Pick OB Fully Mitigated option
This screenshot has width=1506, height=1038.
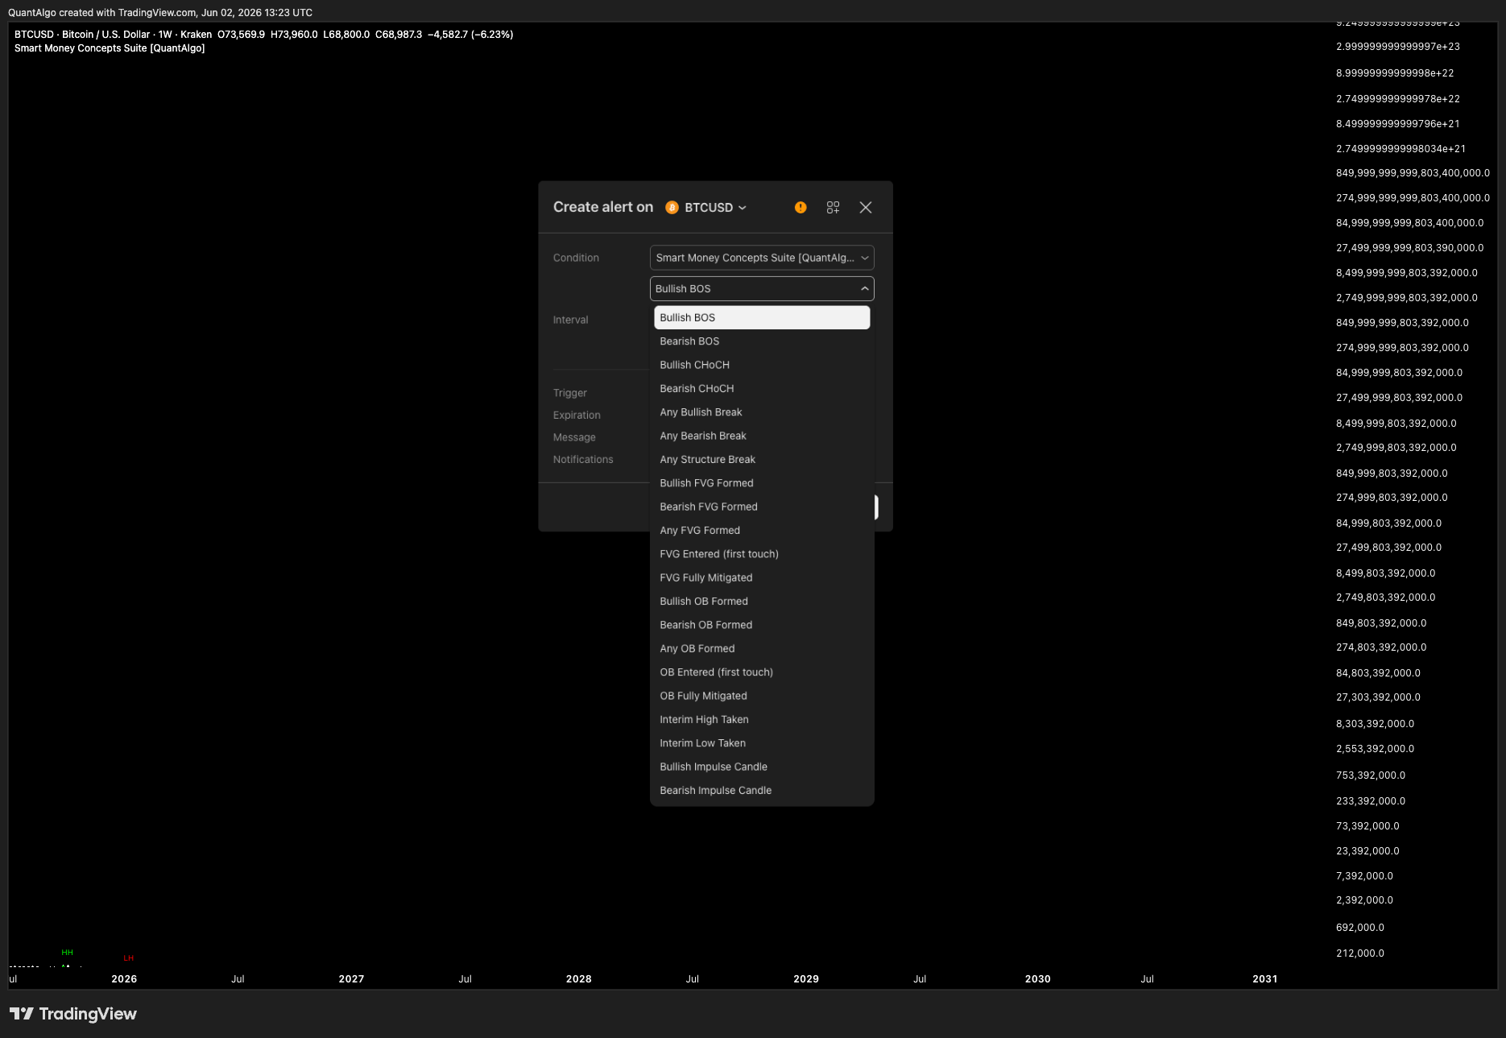[762, 696]
